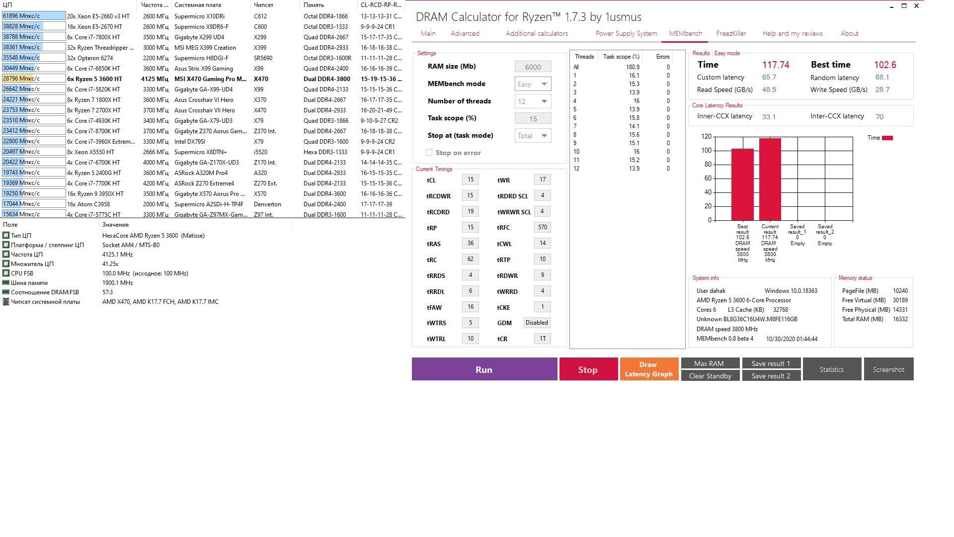This screenshot has width=954, height=537.
Task: Click the CPU multiplier row icon
Action: coord(6,264)
